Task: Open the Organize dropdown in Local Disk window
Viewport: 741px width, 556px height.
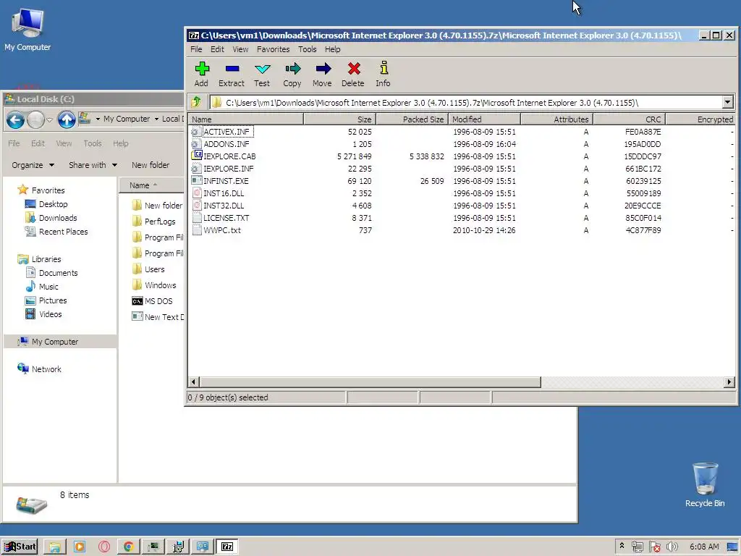Action: tap(33, 165)
